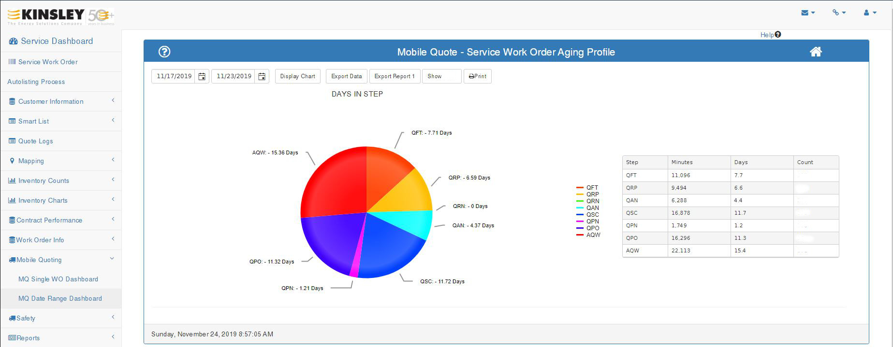
Task: Open calendar picker for 11/23/2019 date
Action: pyautogui.click(x=262, y=76)
